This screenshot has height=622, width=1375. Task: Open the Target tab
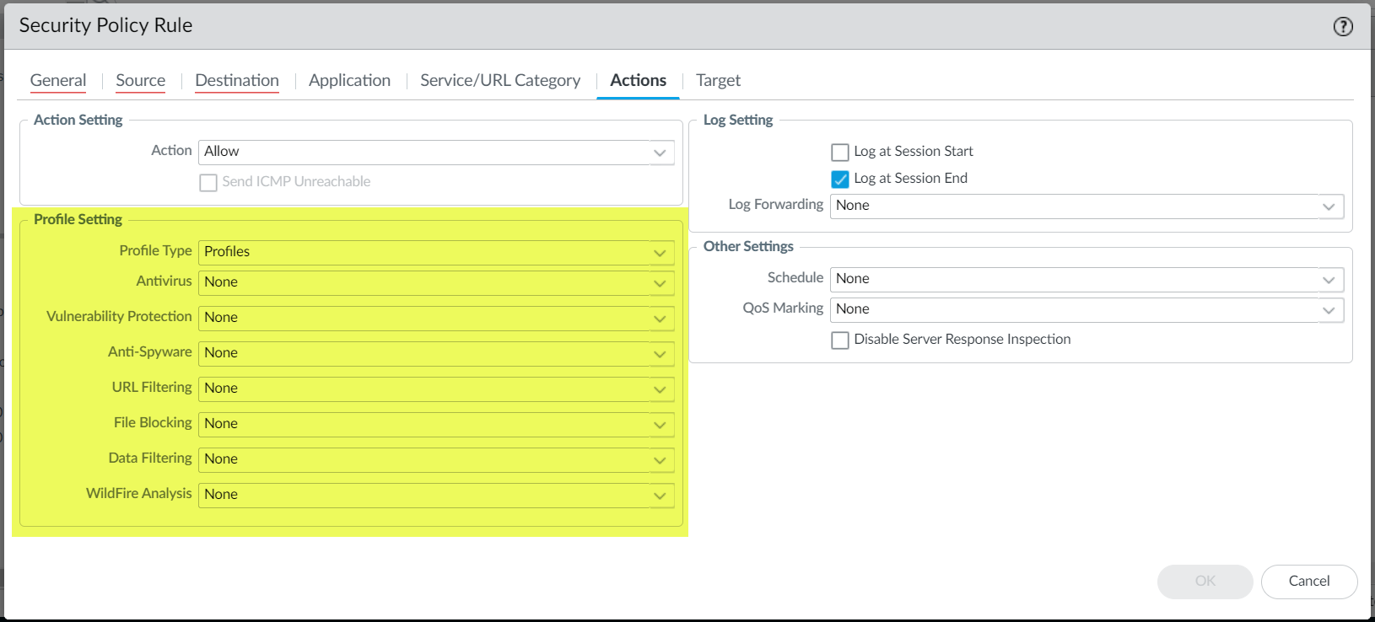coord(718,81)
